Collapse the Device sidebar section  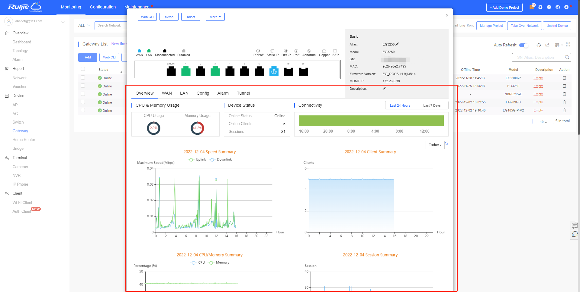point(18,96)
